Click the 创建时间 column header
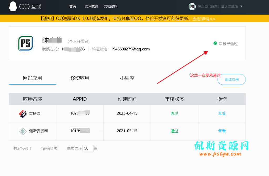 point(127,99)
